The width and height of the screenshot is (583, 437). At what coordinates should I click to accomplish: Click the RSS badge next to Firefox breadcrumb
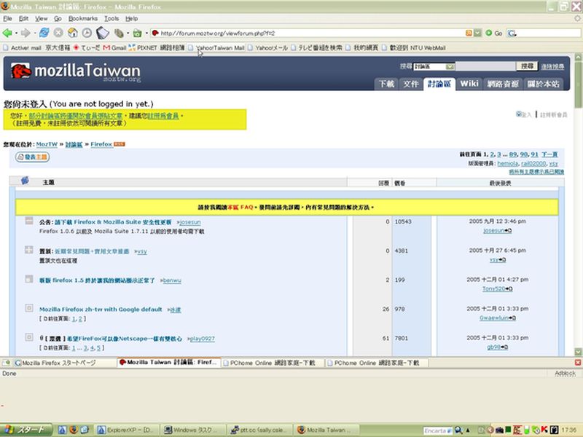[120, 144]
